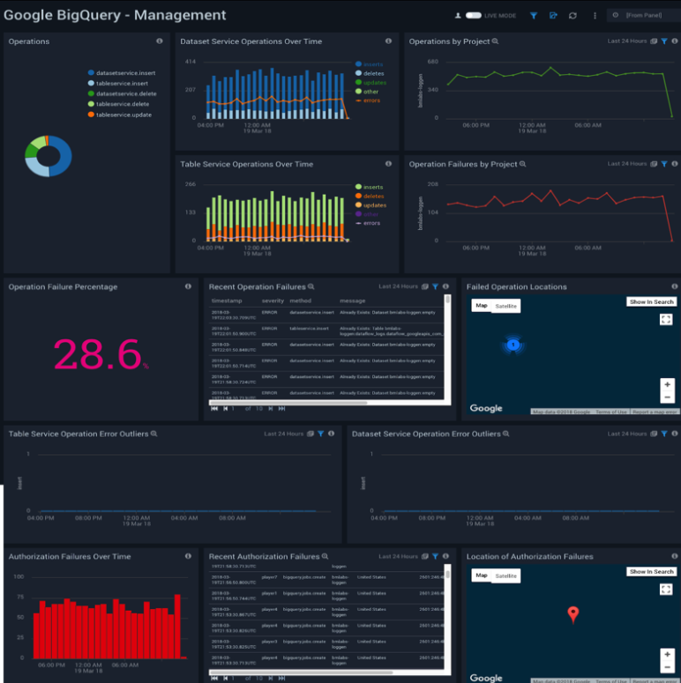Viewport: 681px width, 683px height.
Task: Jump to first page in Recent Operation Failures
Action: click(214, 409)
